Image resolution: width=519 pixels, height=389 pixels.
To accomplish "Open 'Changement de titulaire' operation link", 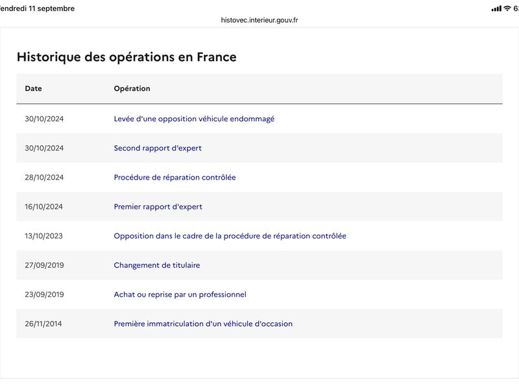I will [x=157, y=265].
